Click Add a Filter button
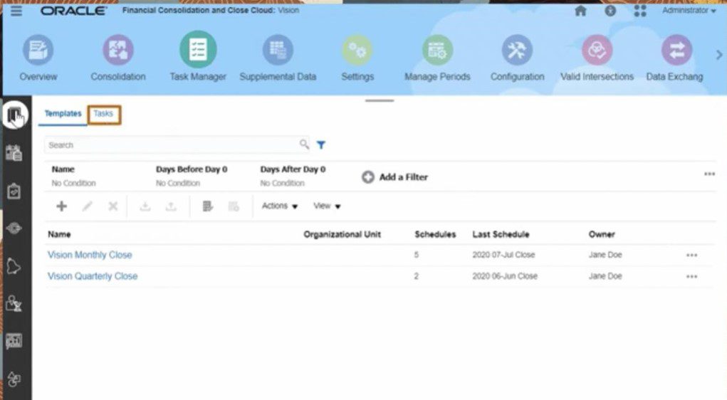 coord(394,177)
